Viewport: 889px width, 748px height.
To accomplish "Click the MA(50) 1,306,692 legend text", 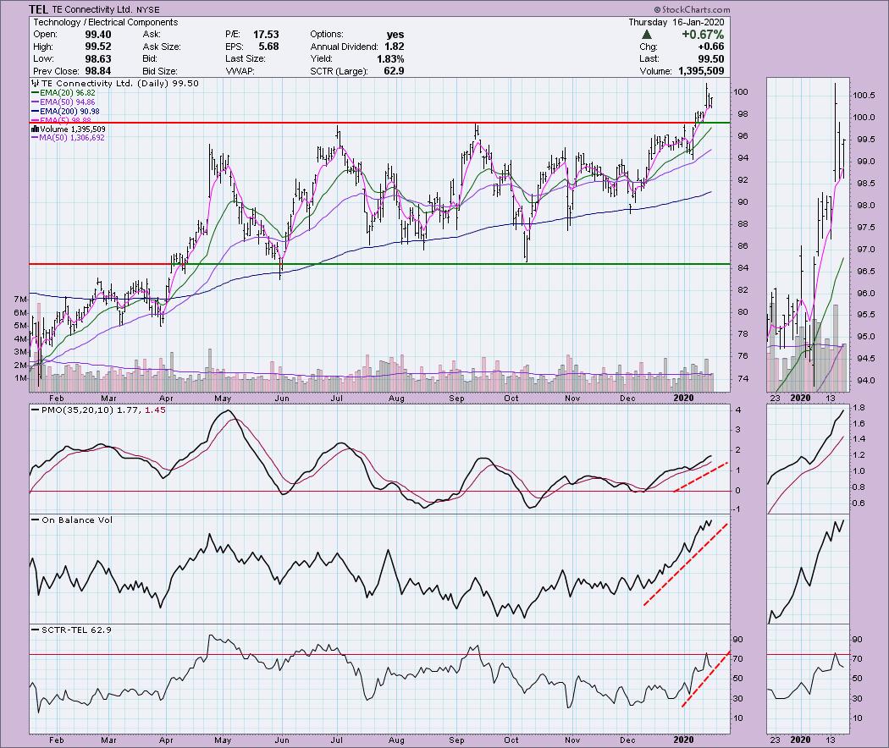I will [x=72, y=138].
